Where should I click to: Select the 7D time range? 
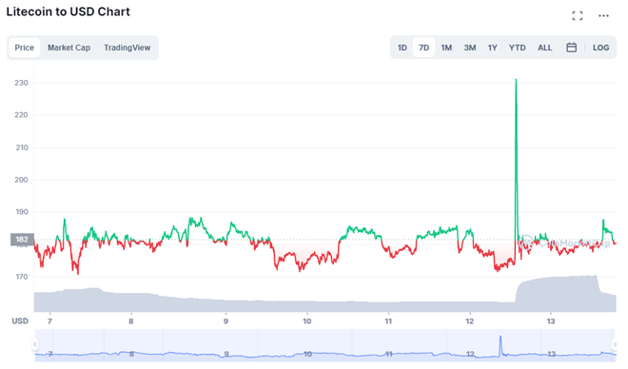pos(423,48)
